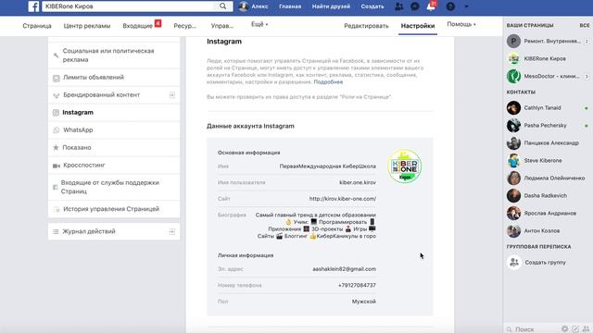The image size is (593, 333).
Task: Open Найти друзей link
Action: pyautogui.click(x=331, y=6)
